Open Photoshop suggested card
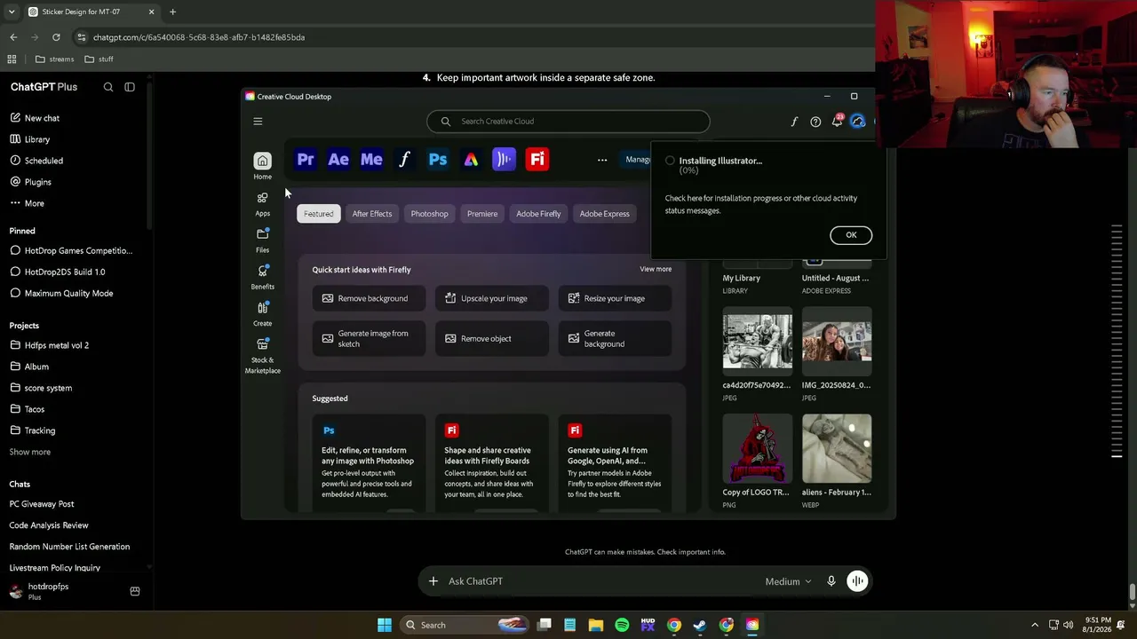This screenshot has width=1137, height=639. coord(369,463)
